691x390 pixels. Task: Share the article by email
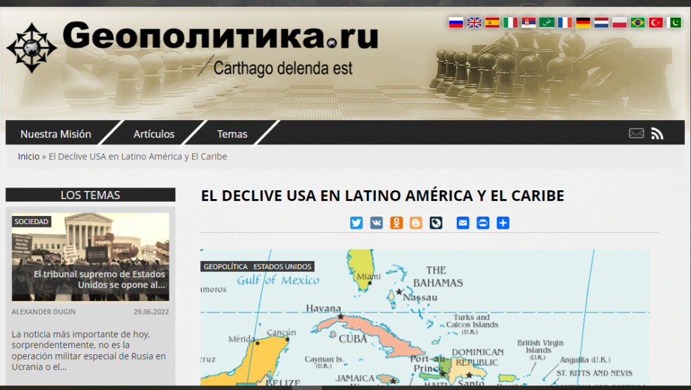[x=463, y=223]
